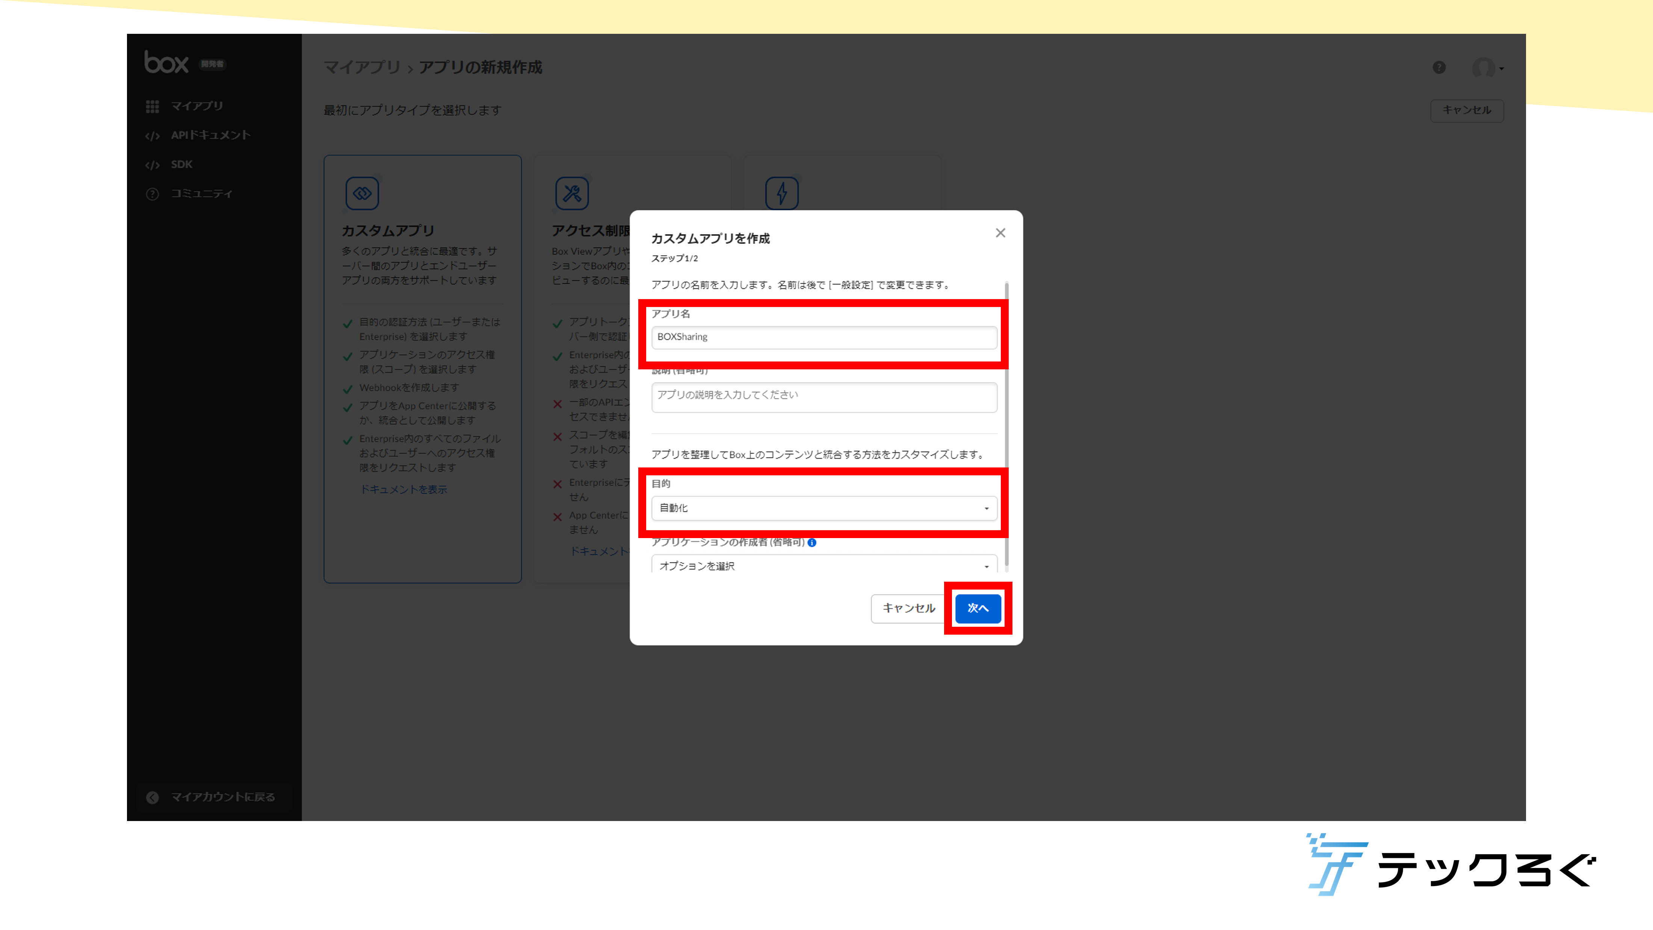Click the アプリ名 input field
Viewport: 1653px width, 930px height.
824,337
